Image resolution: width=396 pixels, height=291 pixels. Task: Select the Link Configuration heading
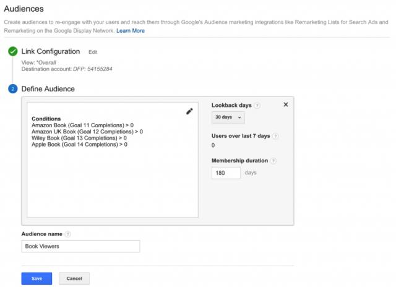point(51,51)
